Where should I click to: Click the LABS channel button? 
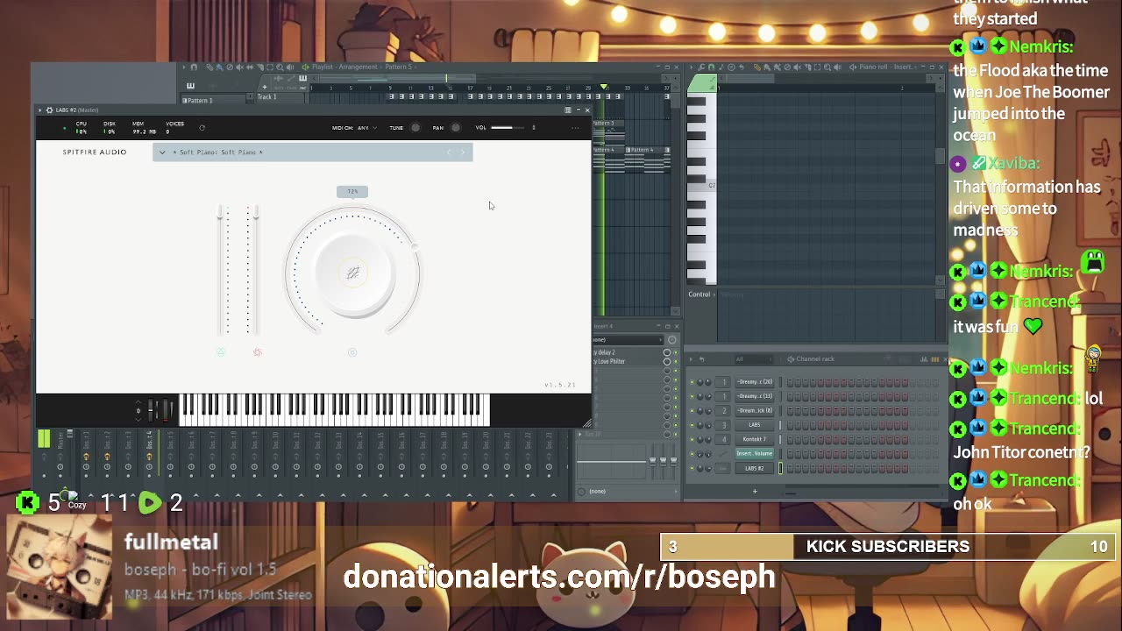pos(755,425)
